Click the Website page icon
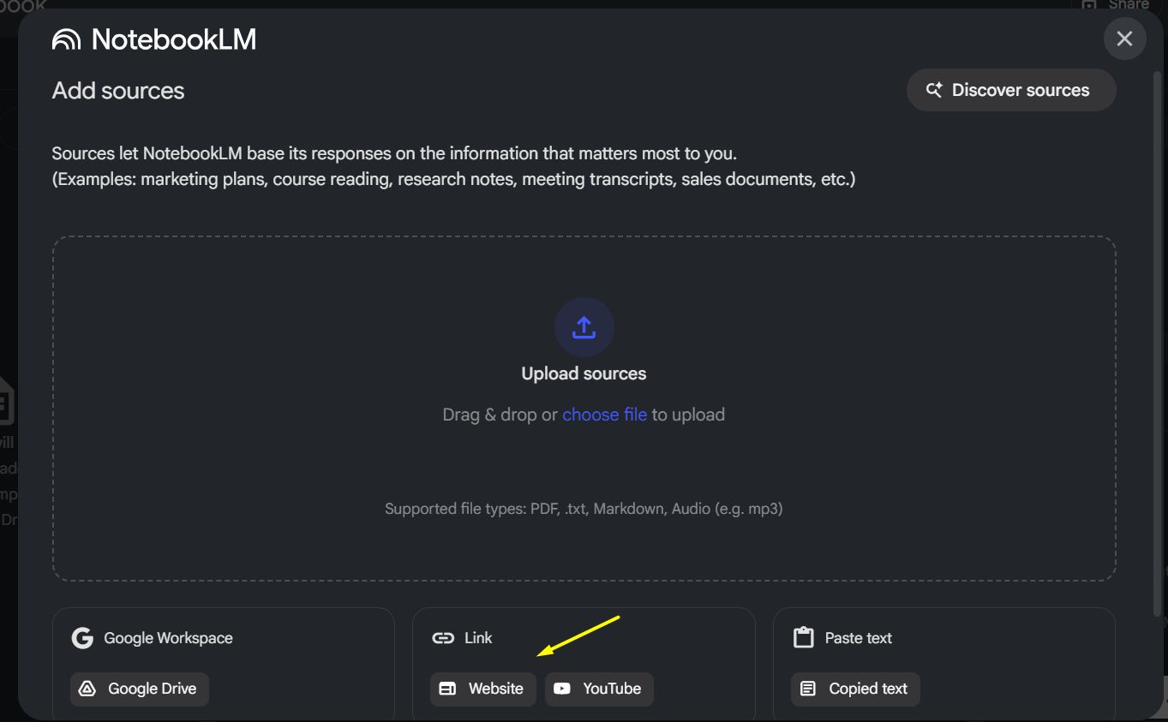The image size is (1168, 722). [x=447, y=689]
